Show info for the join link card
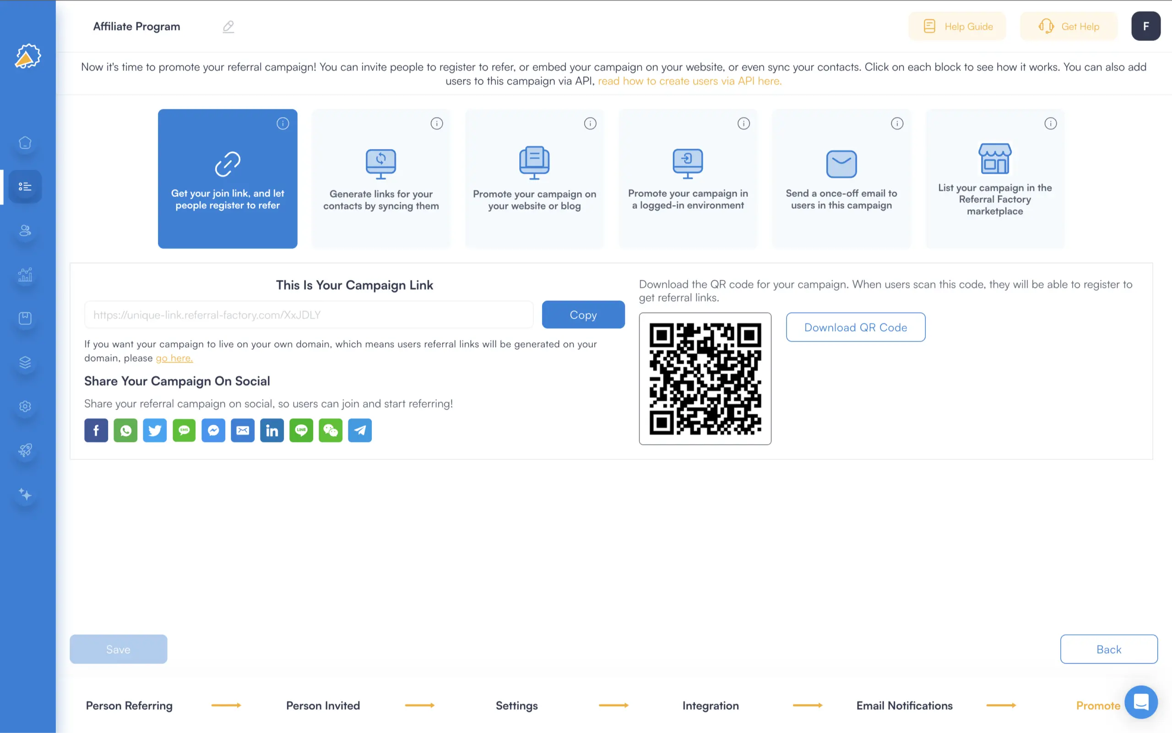This screenshot has height=733, width=1172. point(283,124)
